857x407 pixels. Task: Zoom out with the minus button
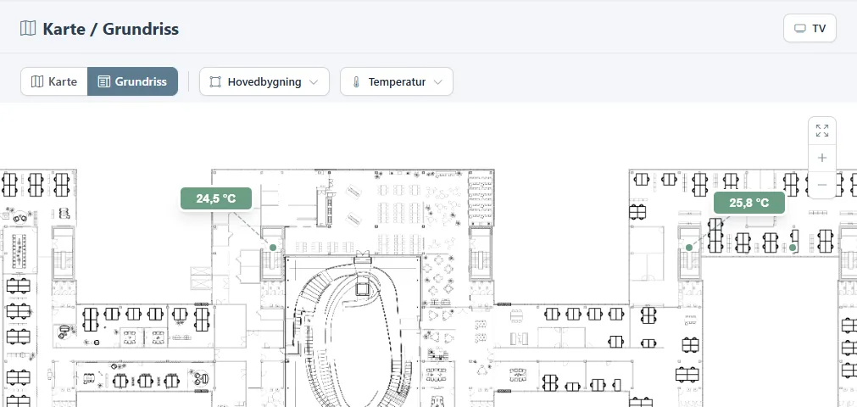822,185
